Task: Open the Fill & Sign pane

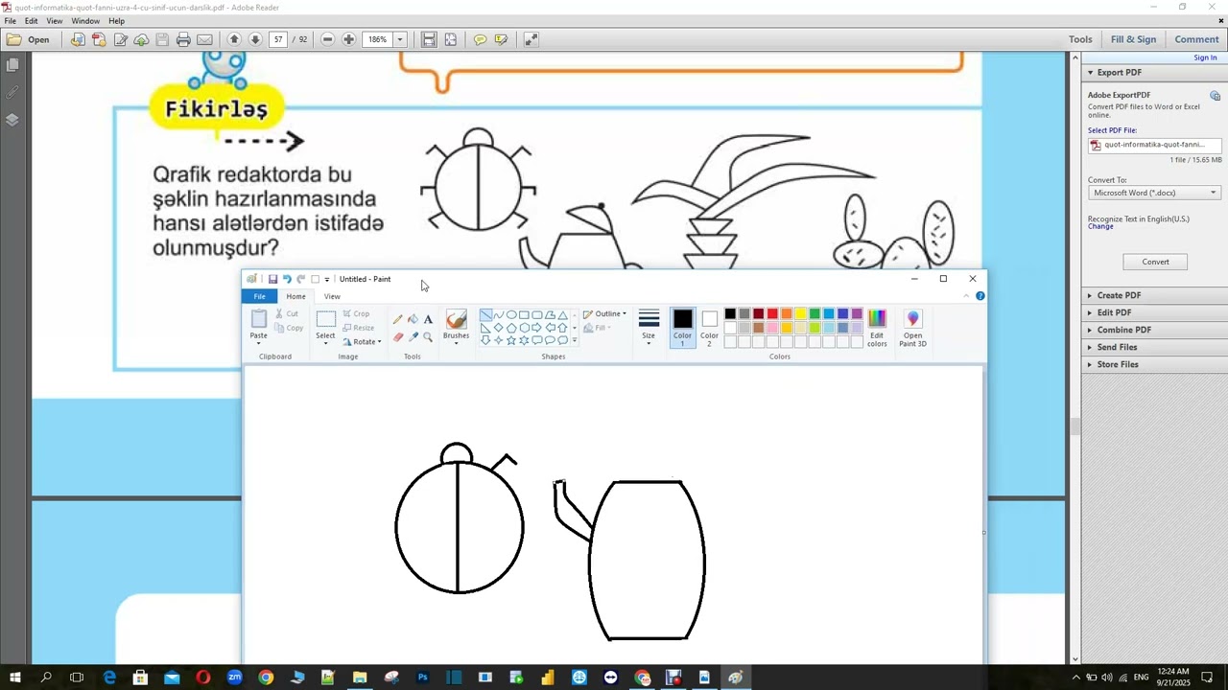Action: tap(1133, 39)
